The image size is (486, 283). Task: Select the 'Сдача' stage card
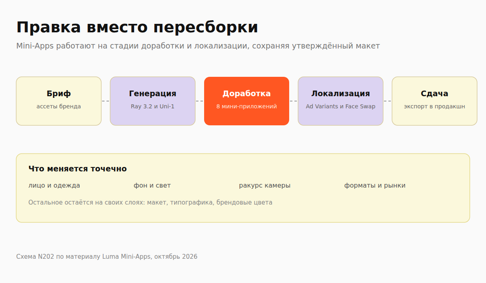[435, 101]
